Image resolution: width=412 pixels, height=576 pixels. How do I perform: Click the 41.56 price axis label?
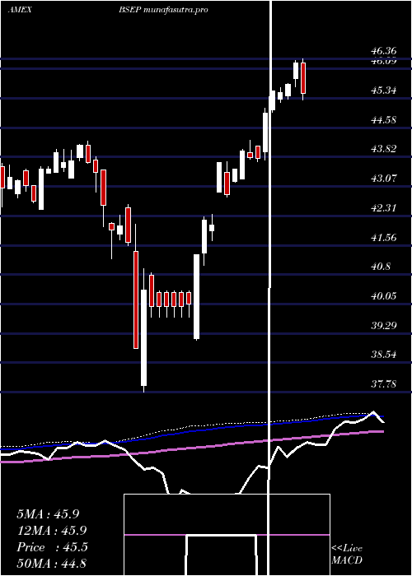[x=383, y=237]
